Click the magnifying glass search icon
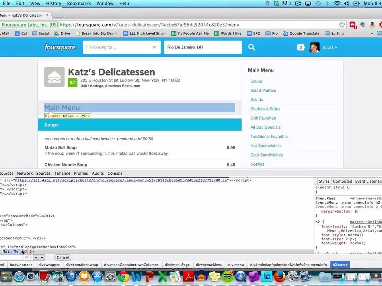This screenshot has height=286, width=382. point(251,47)
